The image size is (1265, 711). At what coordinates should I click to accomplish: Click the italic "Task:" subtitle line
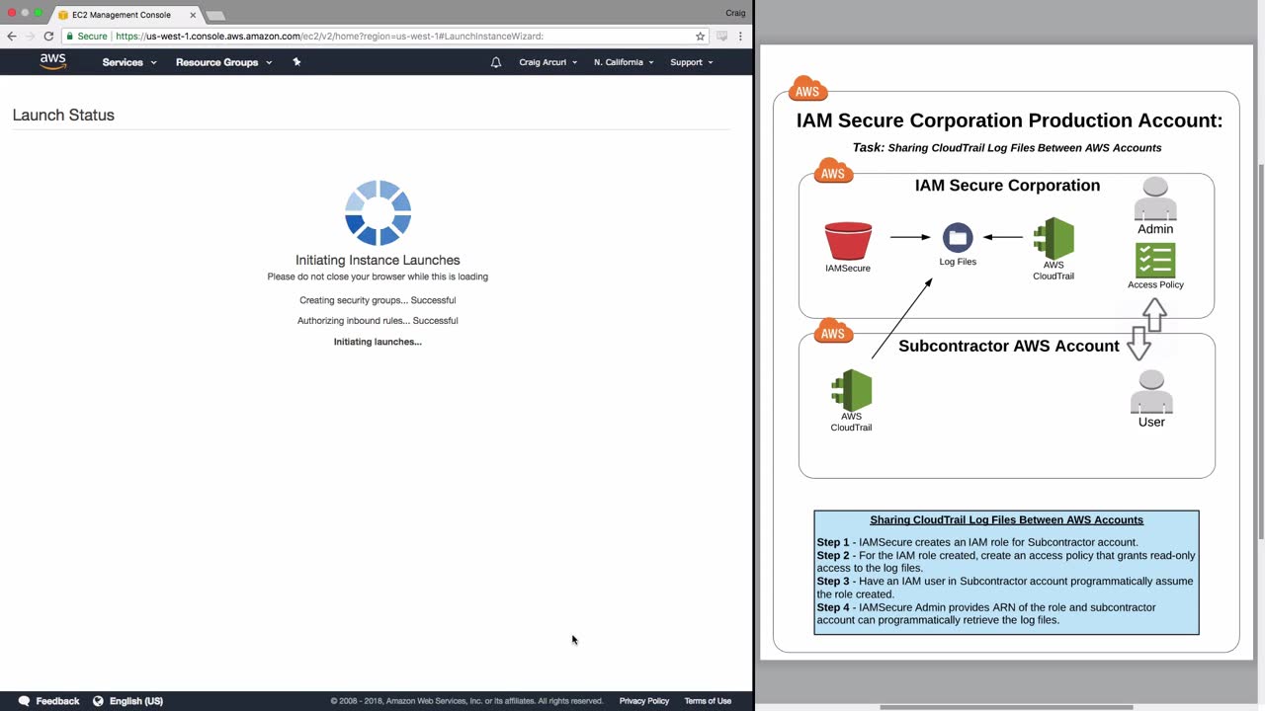(1007, 148)
